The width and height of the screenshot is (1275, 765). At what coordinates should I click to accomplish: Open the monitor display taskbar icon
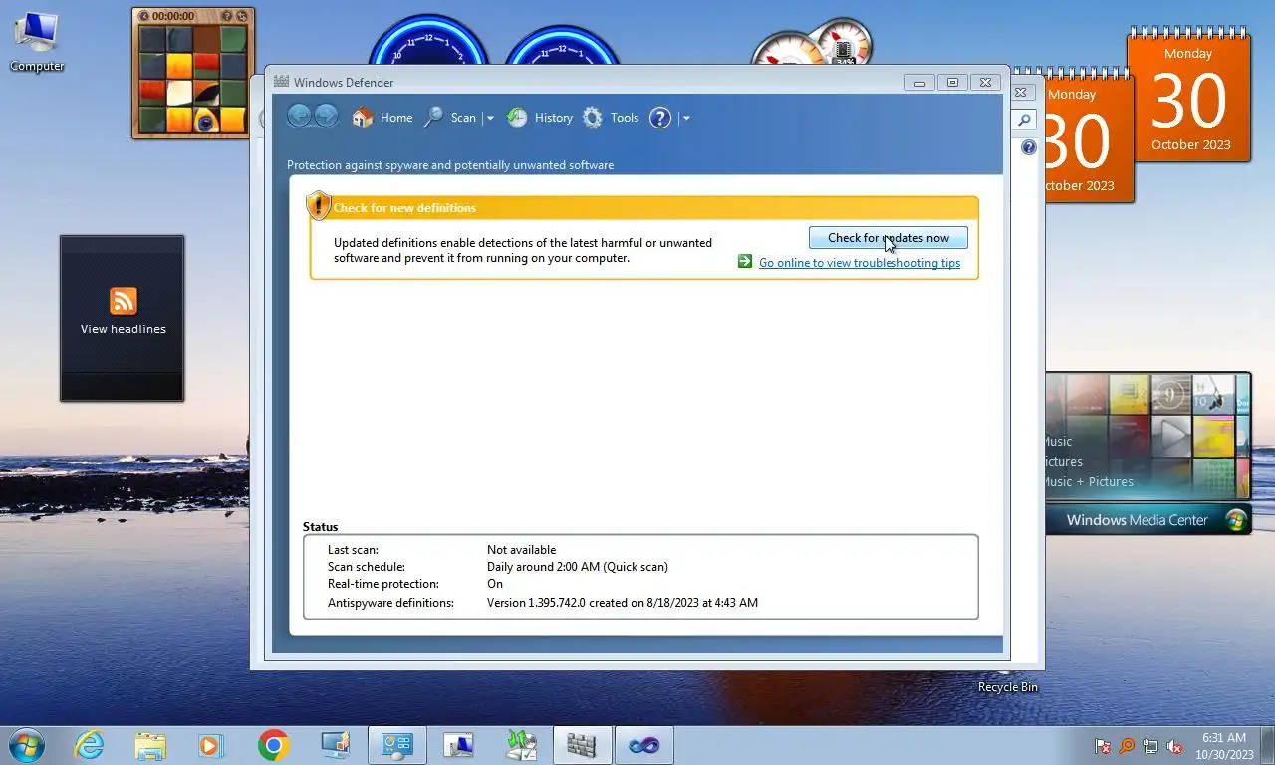click(458, 744)
